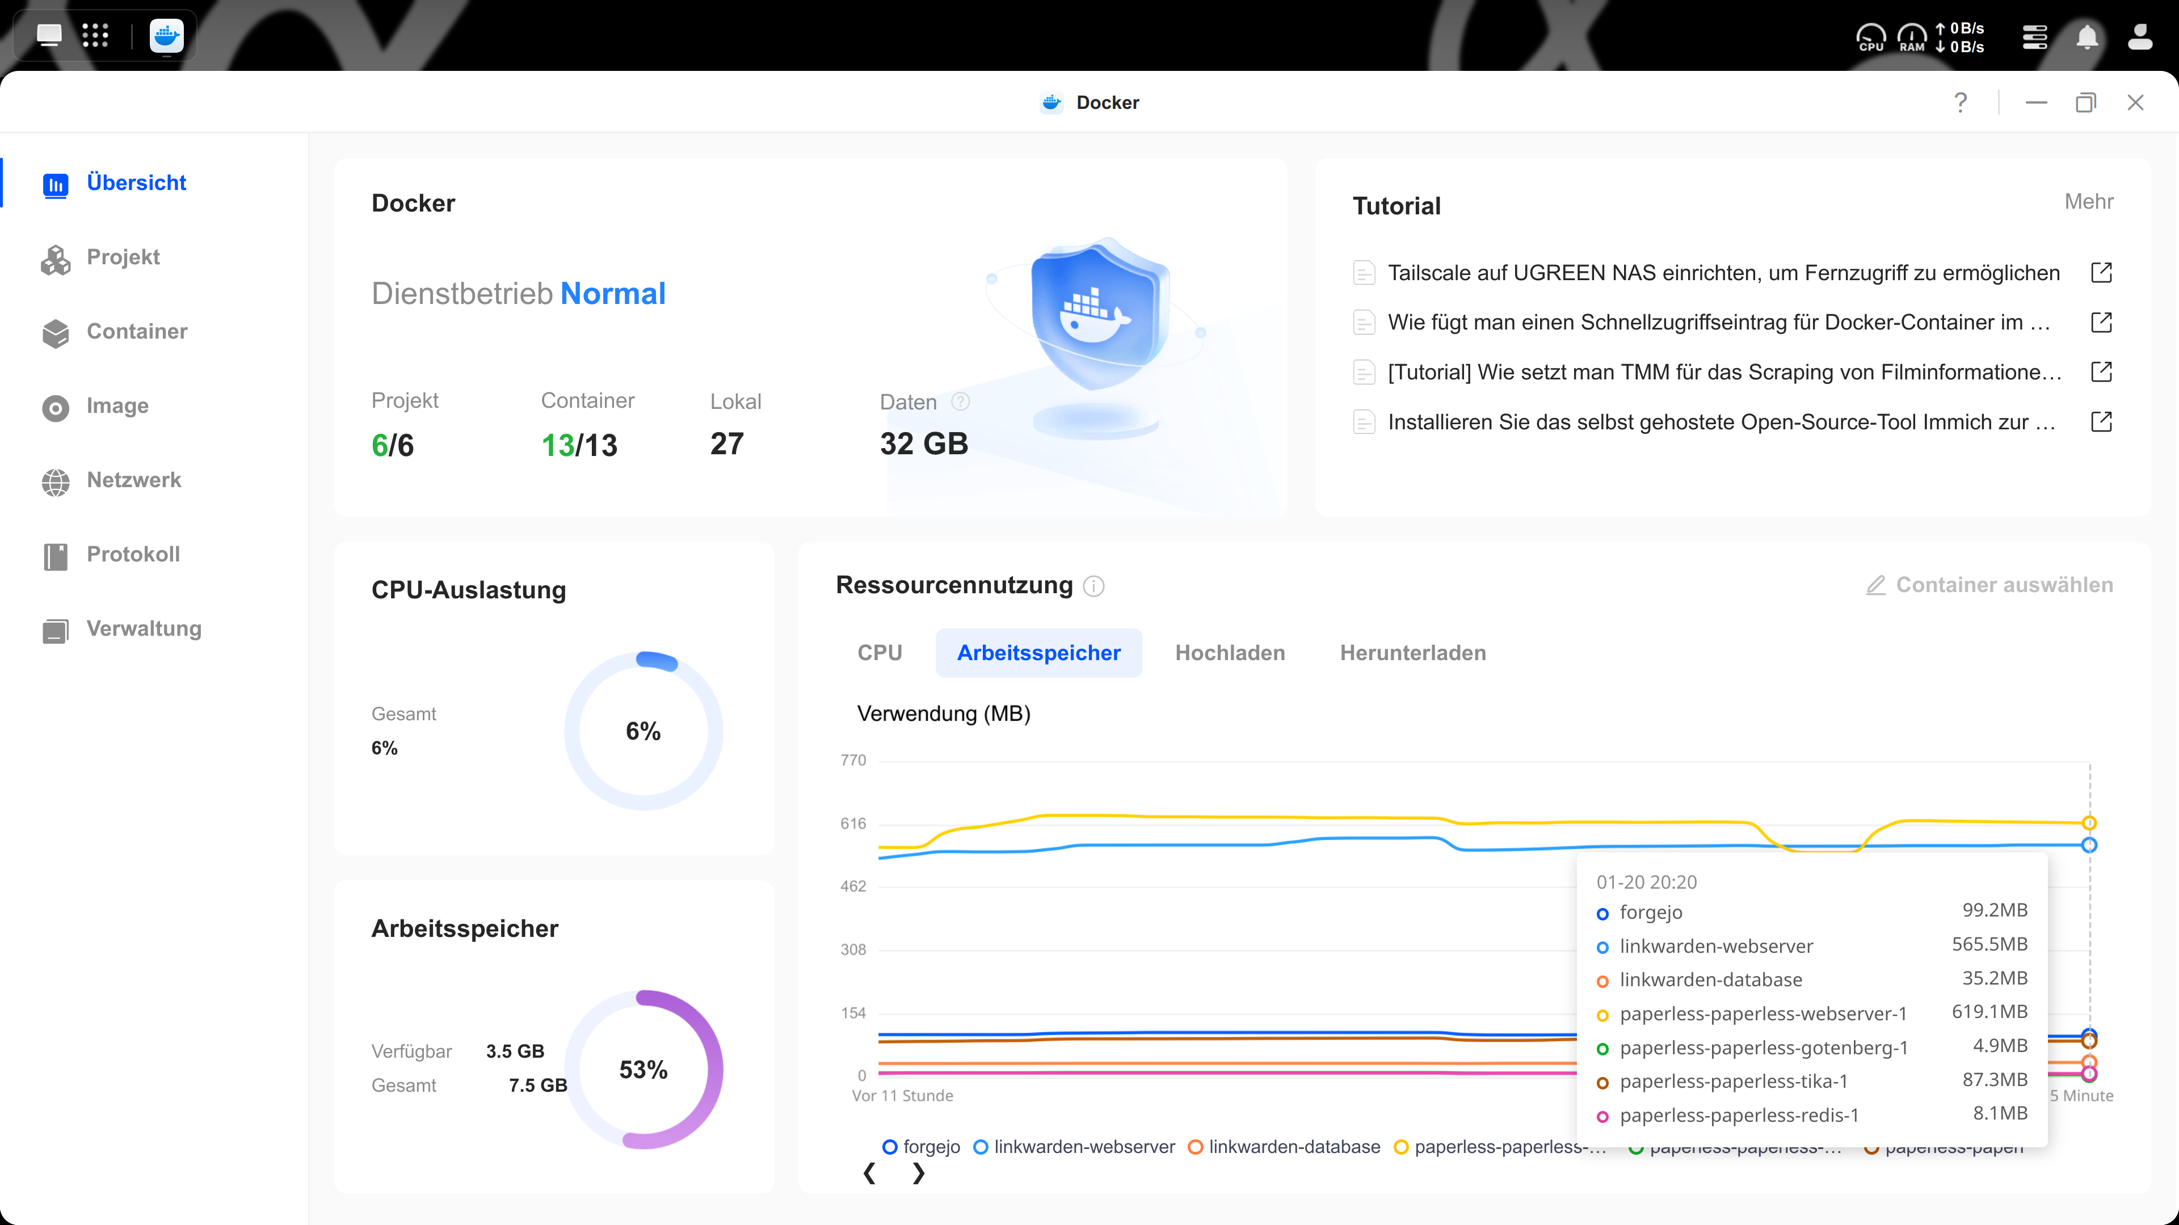Go to previous legend page arrow
2179x1225 pixels.
click(869, 1173)
